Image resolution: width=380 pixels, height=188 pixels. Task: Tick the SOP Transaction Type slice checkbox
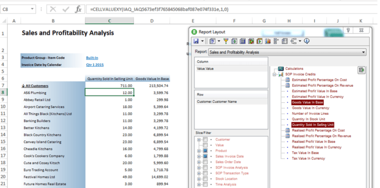click(205, 173)
